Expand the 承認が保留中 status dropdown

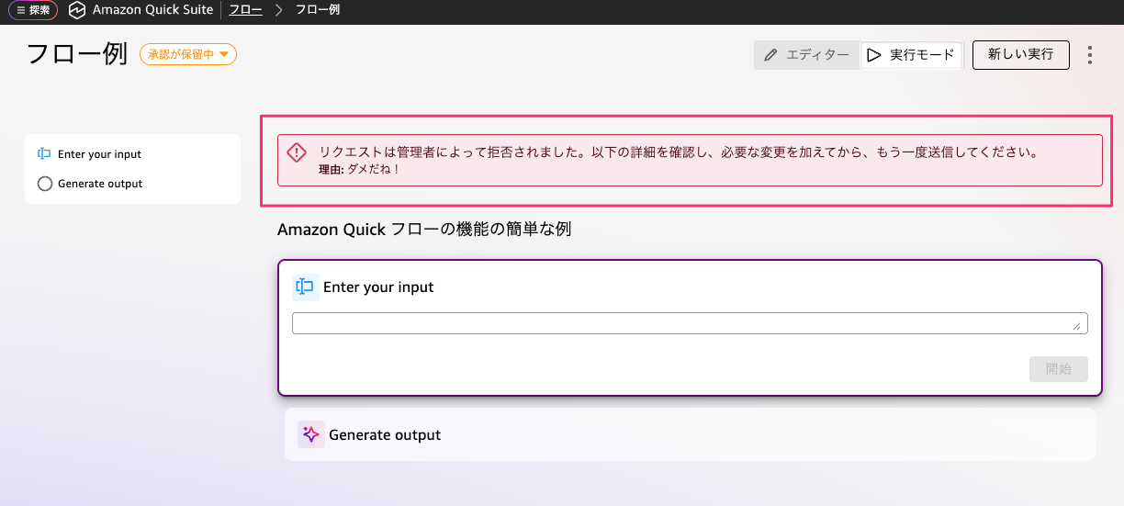coord(188,54)
